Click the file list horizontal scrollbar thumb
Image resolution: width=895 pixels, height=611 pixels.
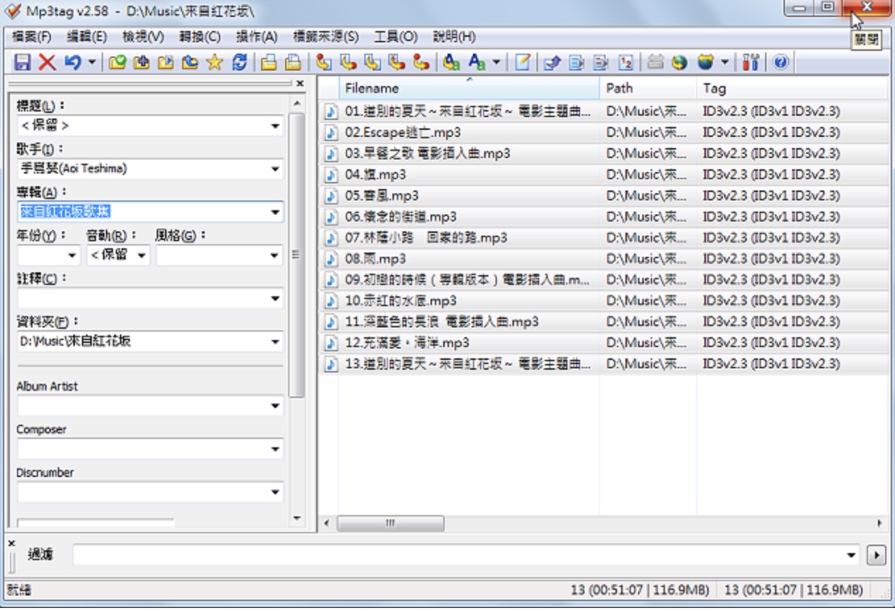390,524
